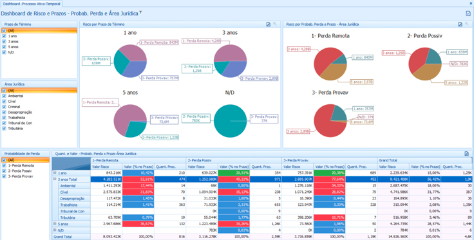Uncheck the 3- Perda Provav filter checkbox
This screenshot has height=240, width=474.
(5, 176)
